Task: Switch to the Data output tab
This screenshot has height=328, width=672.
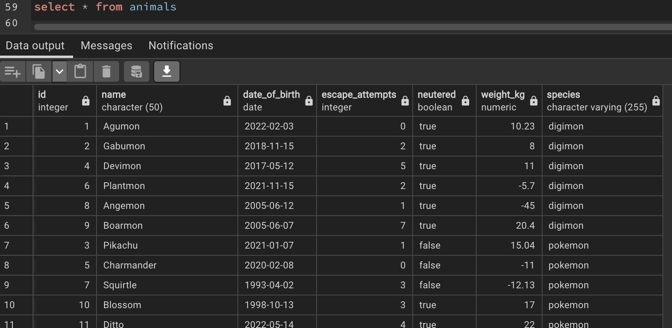Action: (x=35, y=46)
